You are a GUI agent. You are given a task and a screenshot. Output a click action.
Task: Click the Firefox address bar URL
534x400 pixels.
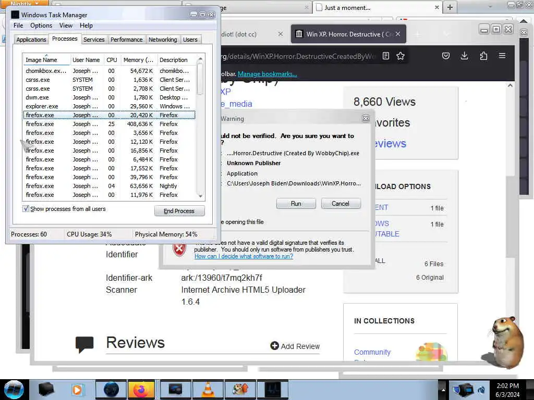298,56
